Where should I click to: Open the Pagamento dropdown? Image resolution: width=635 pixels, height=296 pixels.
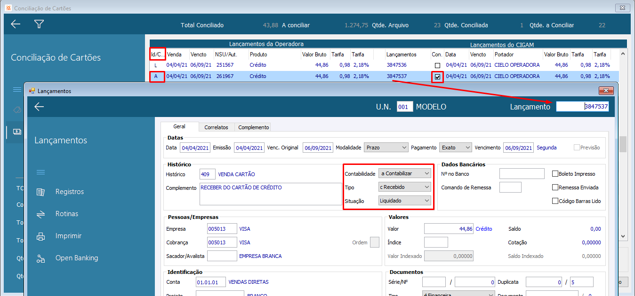455,148
